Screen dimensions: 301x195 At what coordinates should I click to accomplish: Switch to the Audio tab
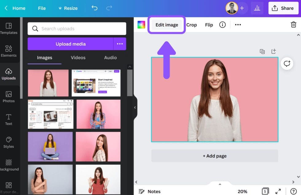click(110, 58)
